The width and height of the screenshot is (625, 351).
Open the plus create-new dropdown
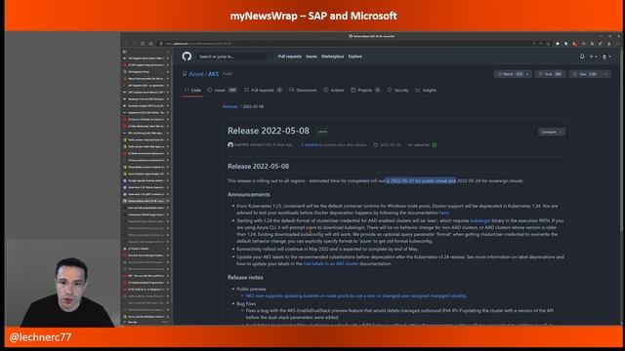point(593,57)
